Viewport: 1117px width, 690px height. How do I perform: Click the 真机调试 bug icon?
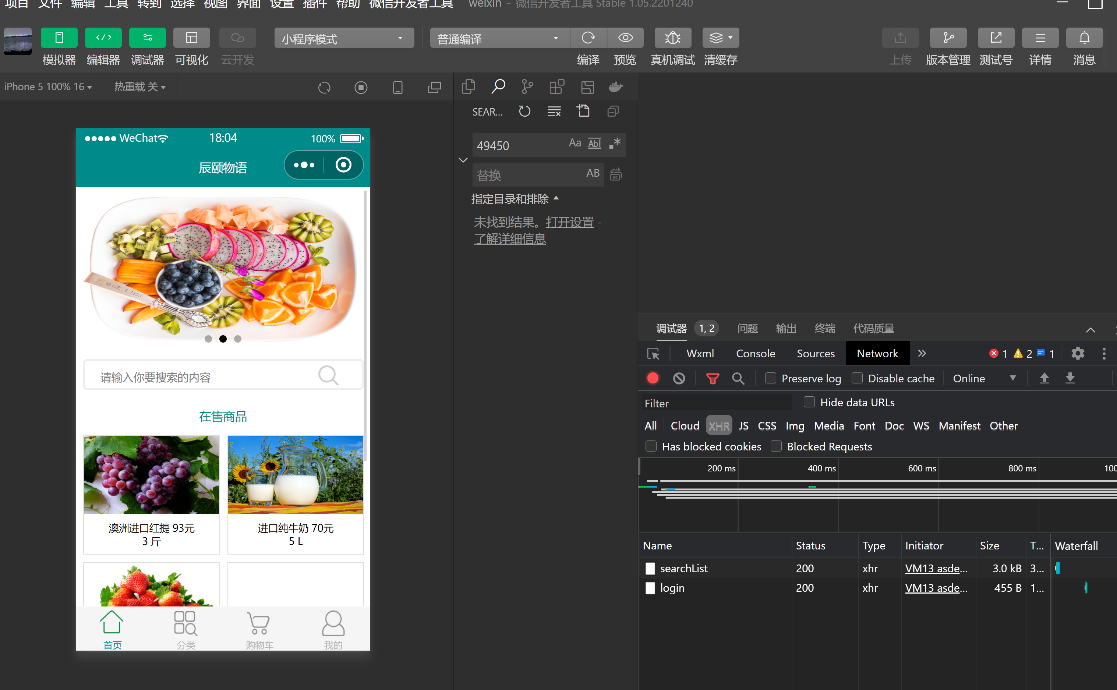(x=672, y=38)
